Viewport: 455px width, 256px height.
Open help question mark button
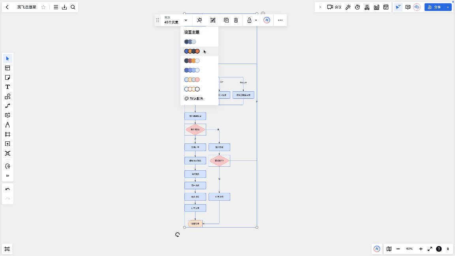439,249
